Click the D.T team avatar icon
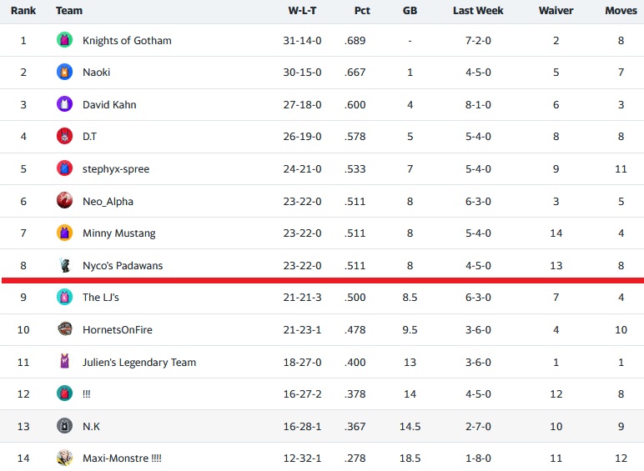 tap(64, 136)
